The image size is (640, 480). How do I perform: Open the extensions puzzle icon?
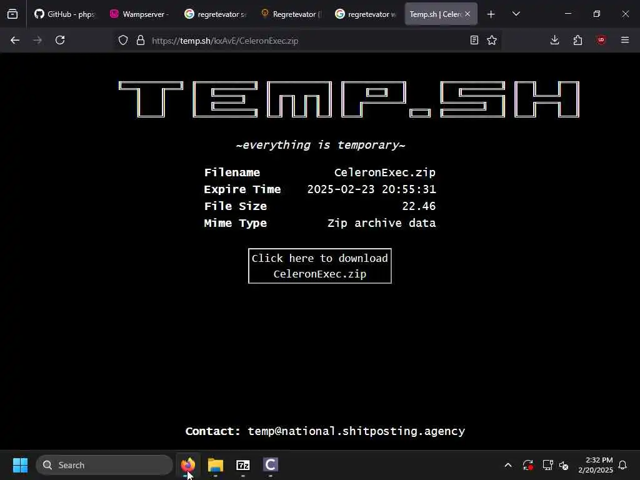(x=577, y=41)
